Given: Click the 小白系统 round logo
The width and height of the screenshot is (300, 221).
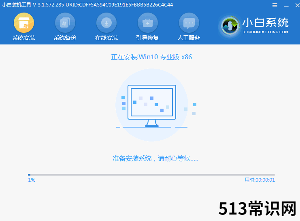Looking at the screenshot, I should click(x=230, y=26).
